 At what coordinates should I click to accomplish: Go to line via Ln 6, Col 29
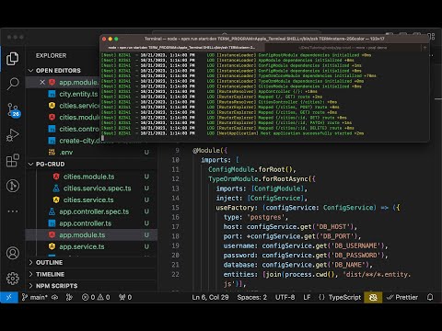[x=210, y=297]
